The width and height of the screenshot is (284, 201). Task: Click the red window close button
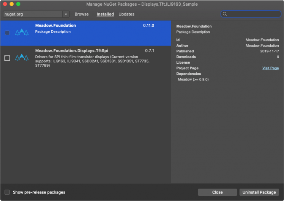5,4
